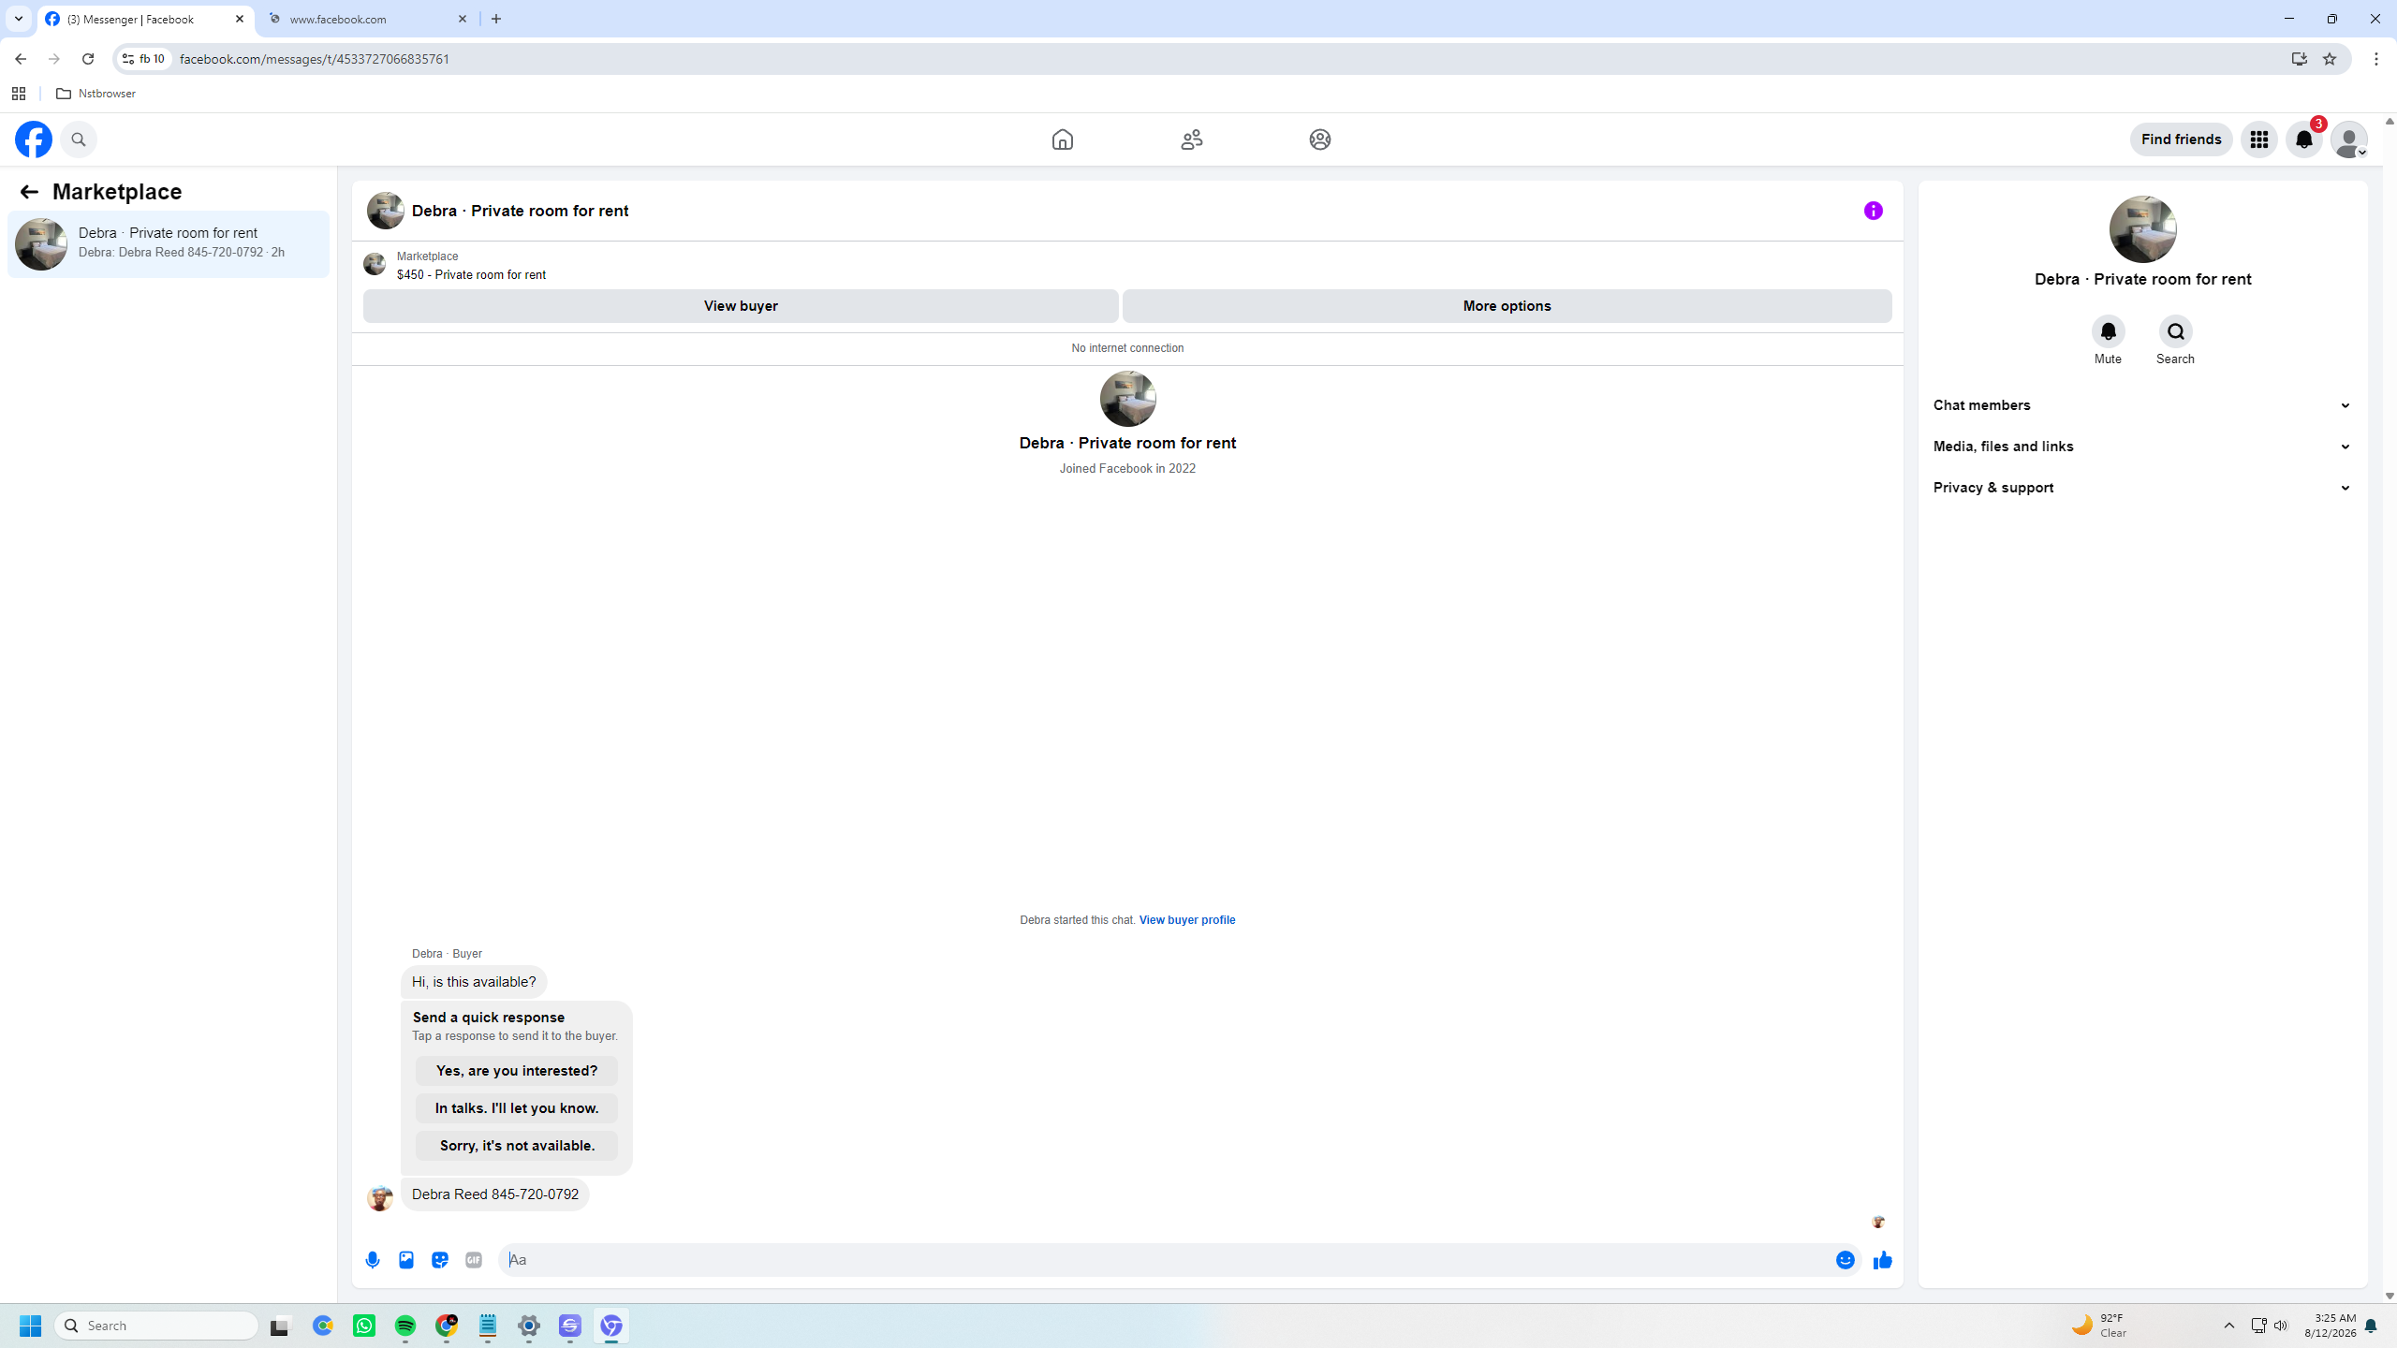Open Windows Settings from taskbar

click(x=529, y=1326)
